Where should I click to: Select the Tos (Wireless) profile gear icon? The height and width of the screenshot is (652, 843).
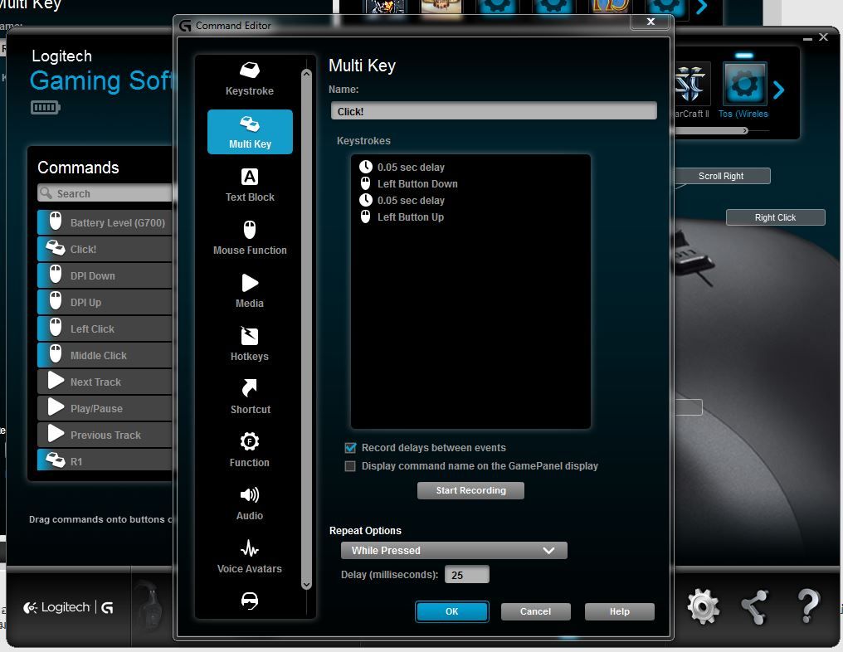click(744, 85)
